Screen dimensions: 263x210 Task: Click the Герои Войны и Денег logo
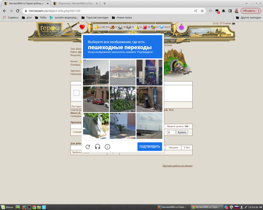tap(49, 29)
